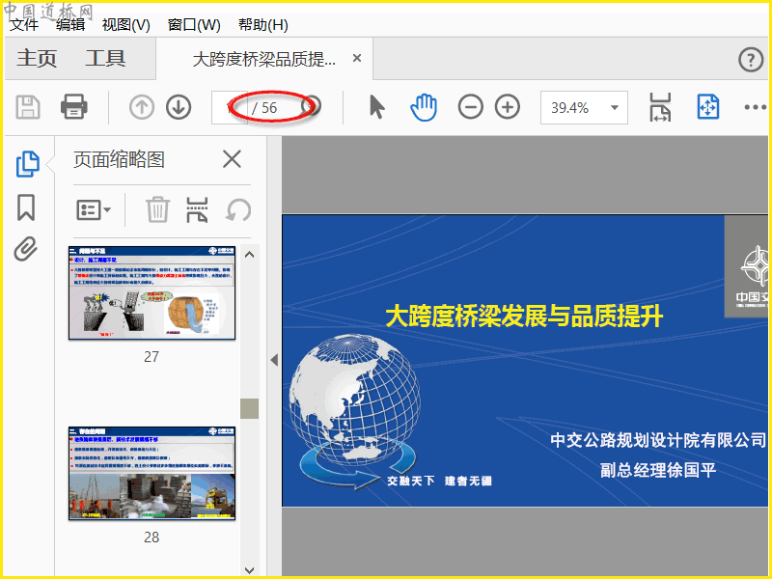The width and height of the screenshot is (772, 579).
Task: Open more tools ellipsis
Action: coord(756,107)
